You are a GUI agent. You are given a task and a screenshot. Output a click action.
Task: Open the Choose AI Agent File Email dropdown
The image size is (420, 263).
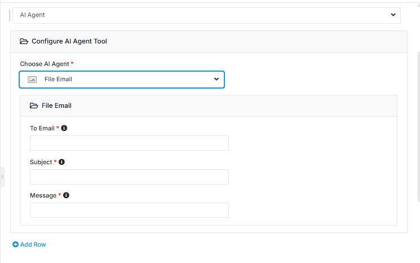(x=122, y=80)
